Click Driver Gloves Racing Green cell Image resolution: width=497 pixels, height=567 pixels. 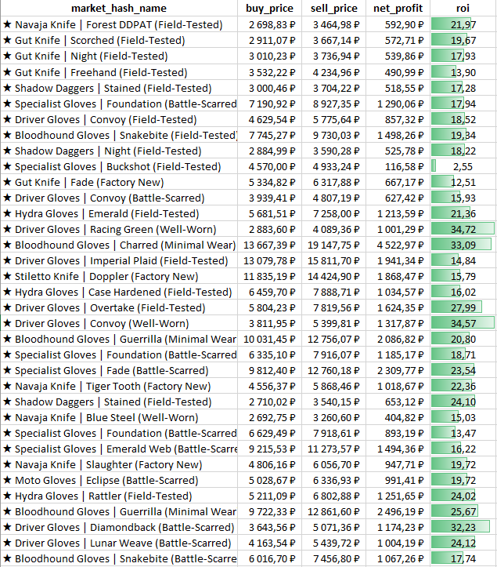click(119, 229)
